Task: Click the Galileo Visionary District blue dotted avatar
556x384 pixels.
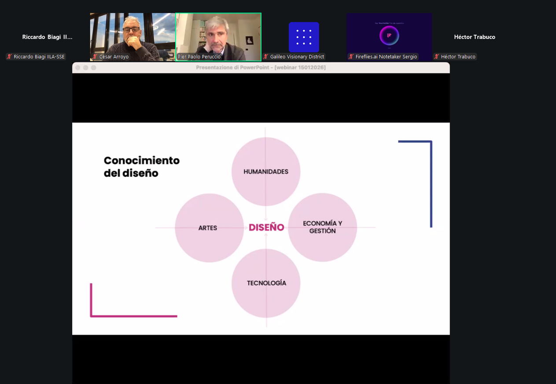Action: point(304,37)
